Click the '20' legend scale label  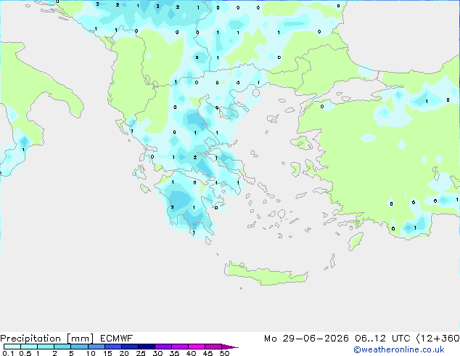[124, 353]
